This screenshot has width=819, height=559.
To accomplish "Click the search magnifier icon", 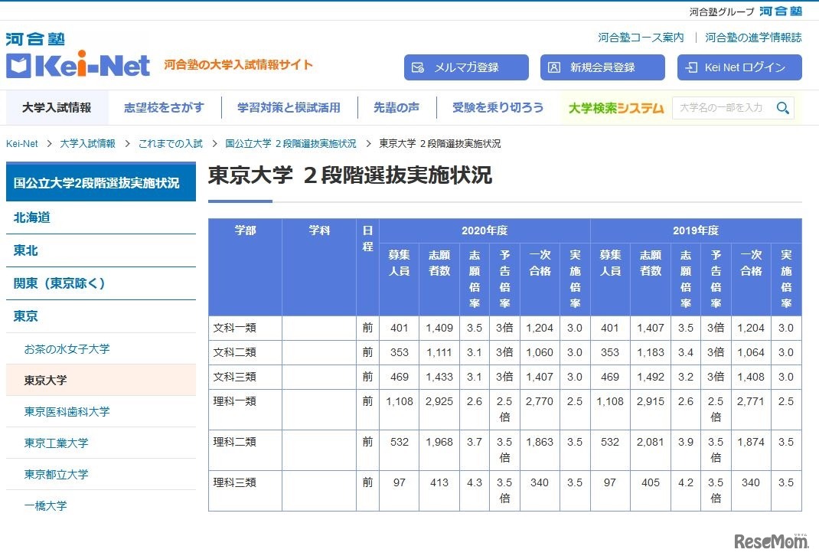I will click(x=782, y=108).
